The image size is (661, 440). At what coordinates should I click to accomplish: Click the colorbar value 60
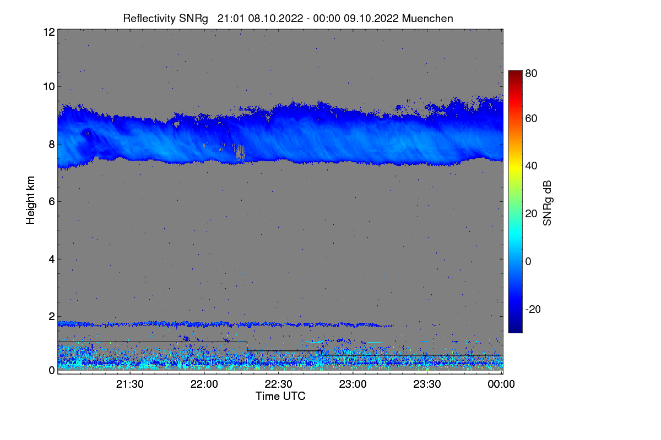tap(531, 118)
